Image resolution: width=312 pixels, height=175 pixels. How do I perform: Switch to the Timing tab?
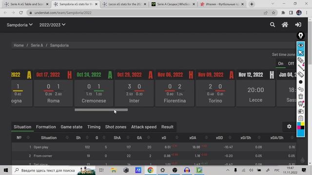pyautogui.click(x=94, y=127)
